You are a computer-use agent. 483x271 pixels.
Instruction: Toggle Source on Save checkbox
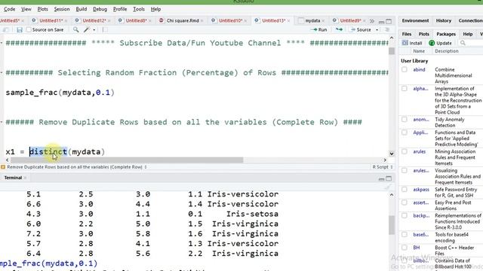tap(29, 30)
